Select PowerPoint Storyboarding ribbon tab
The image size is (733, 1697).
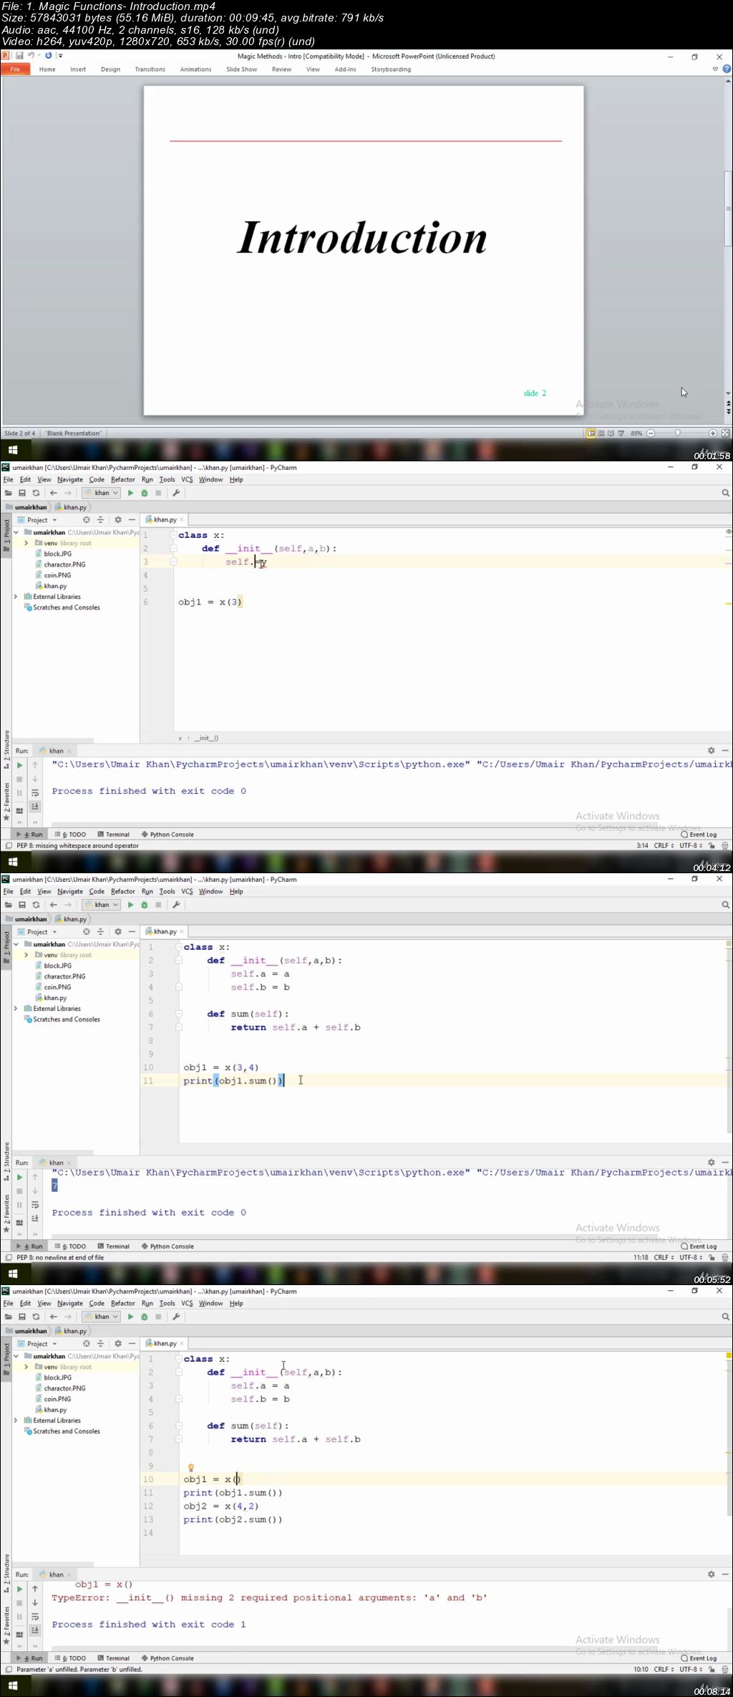pyautogui.click(x=391, y=69)
